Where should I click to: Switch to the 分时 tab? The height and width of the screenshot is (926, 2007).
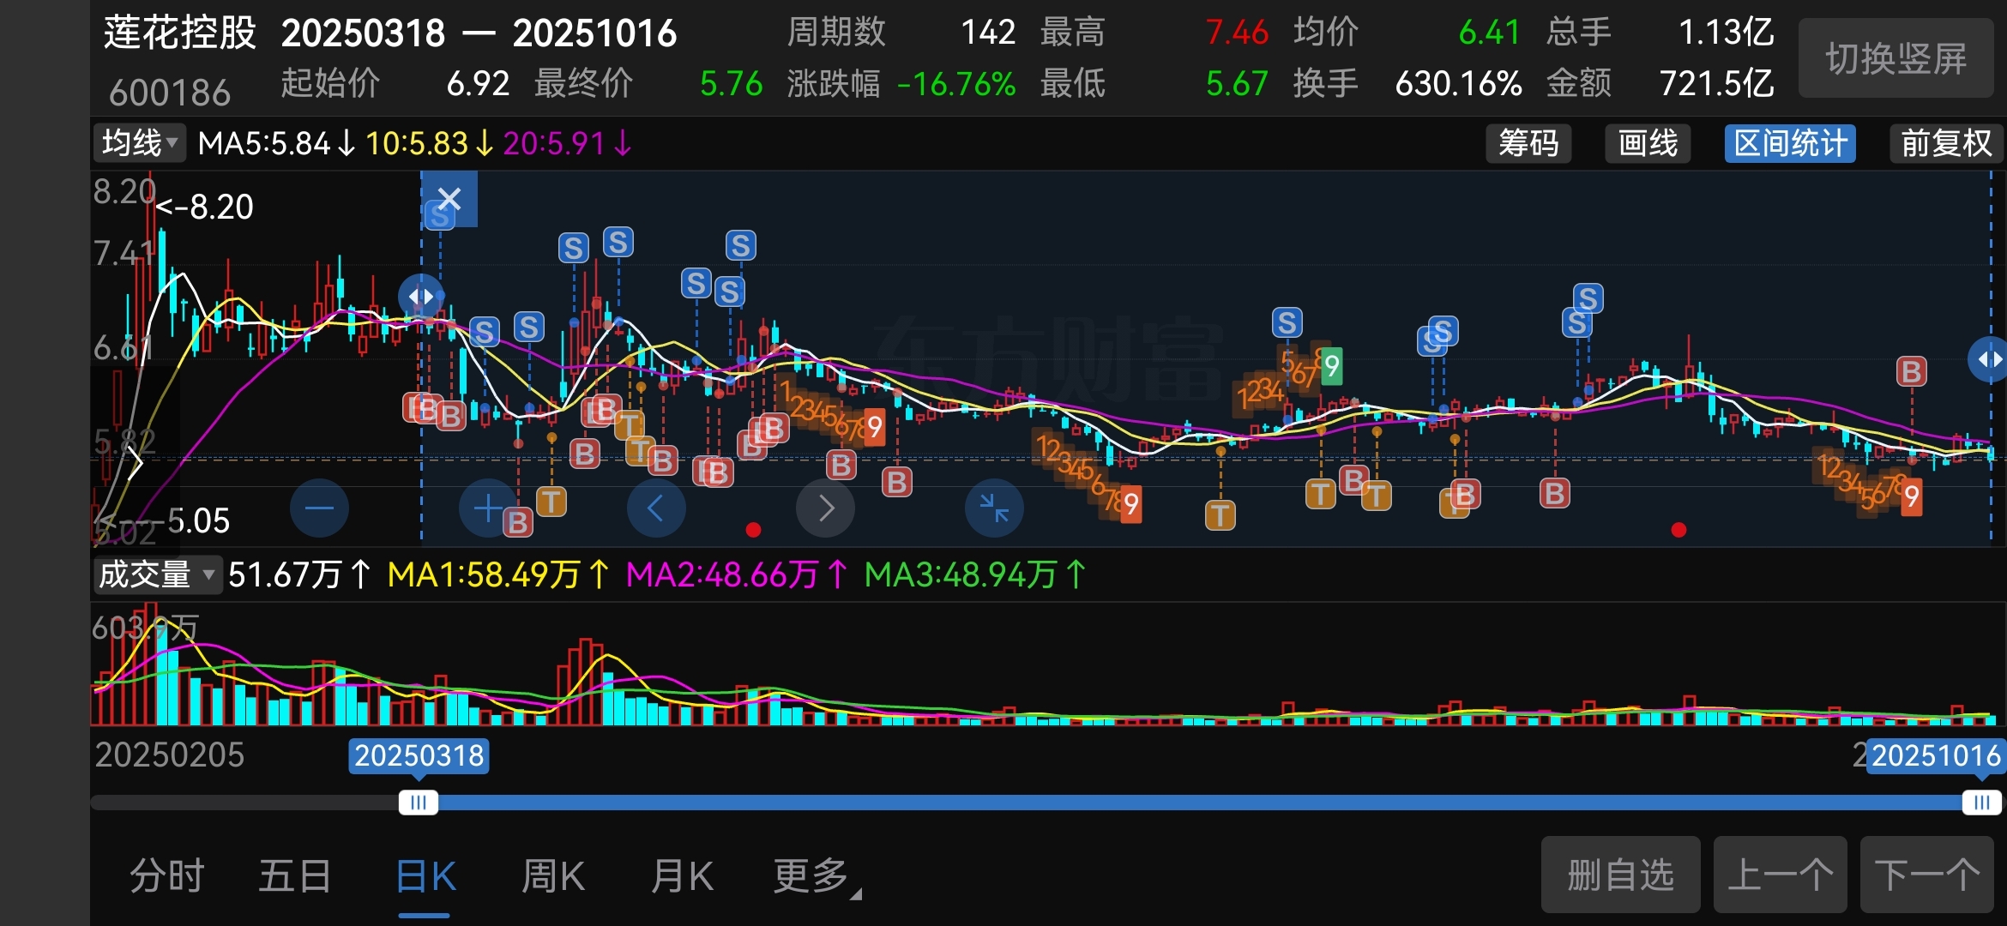pyautogui.click(x=167, y=876)
